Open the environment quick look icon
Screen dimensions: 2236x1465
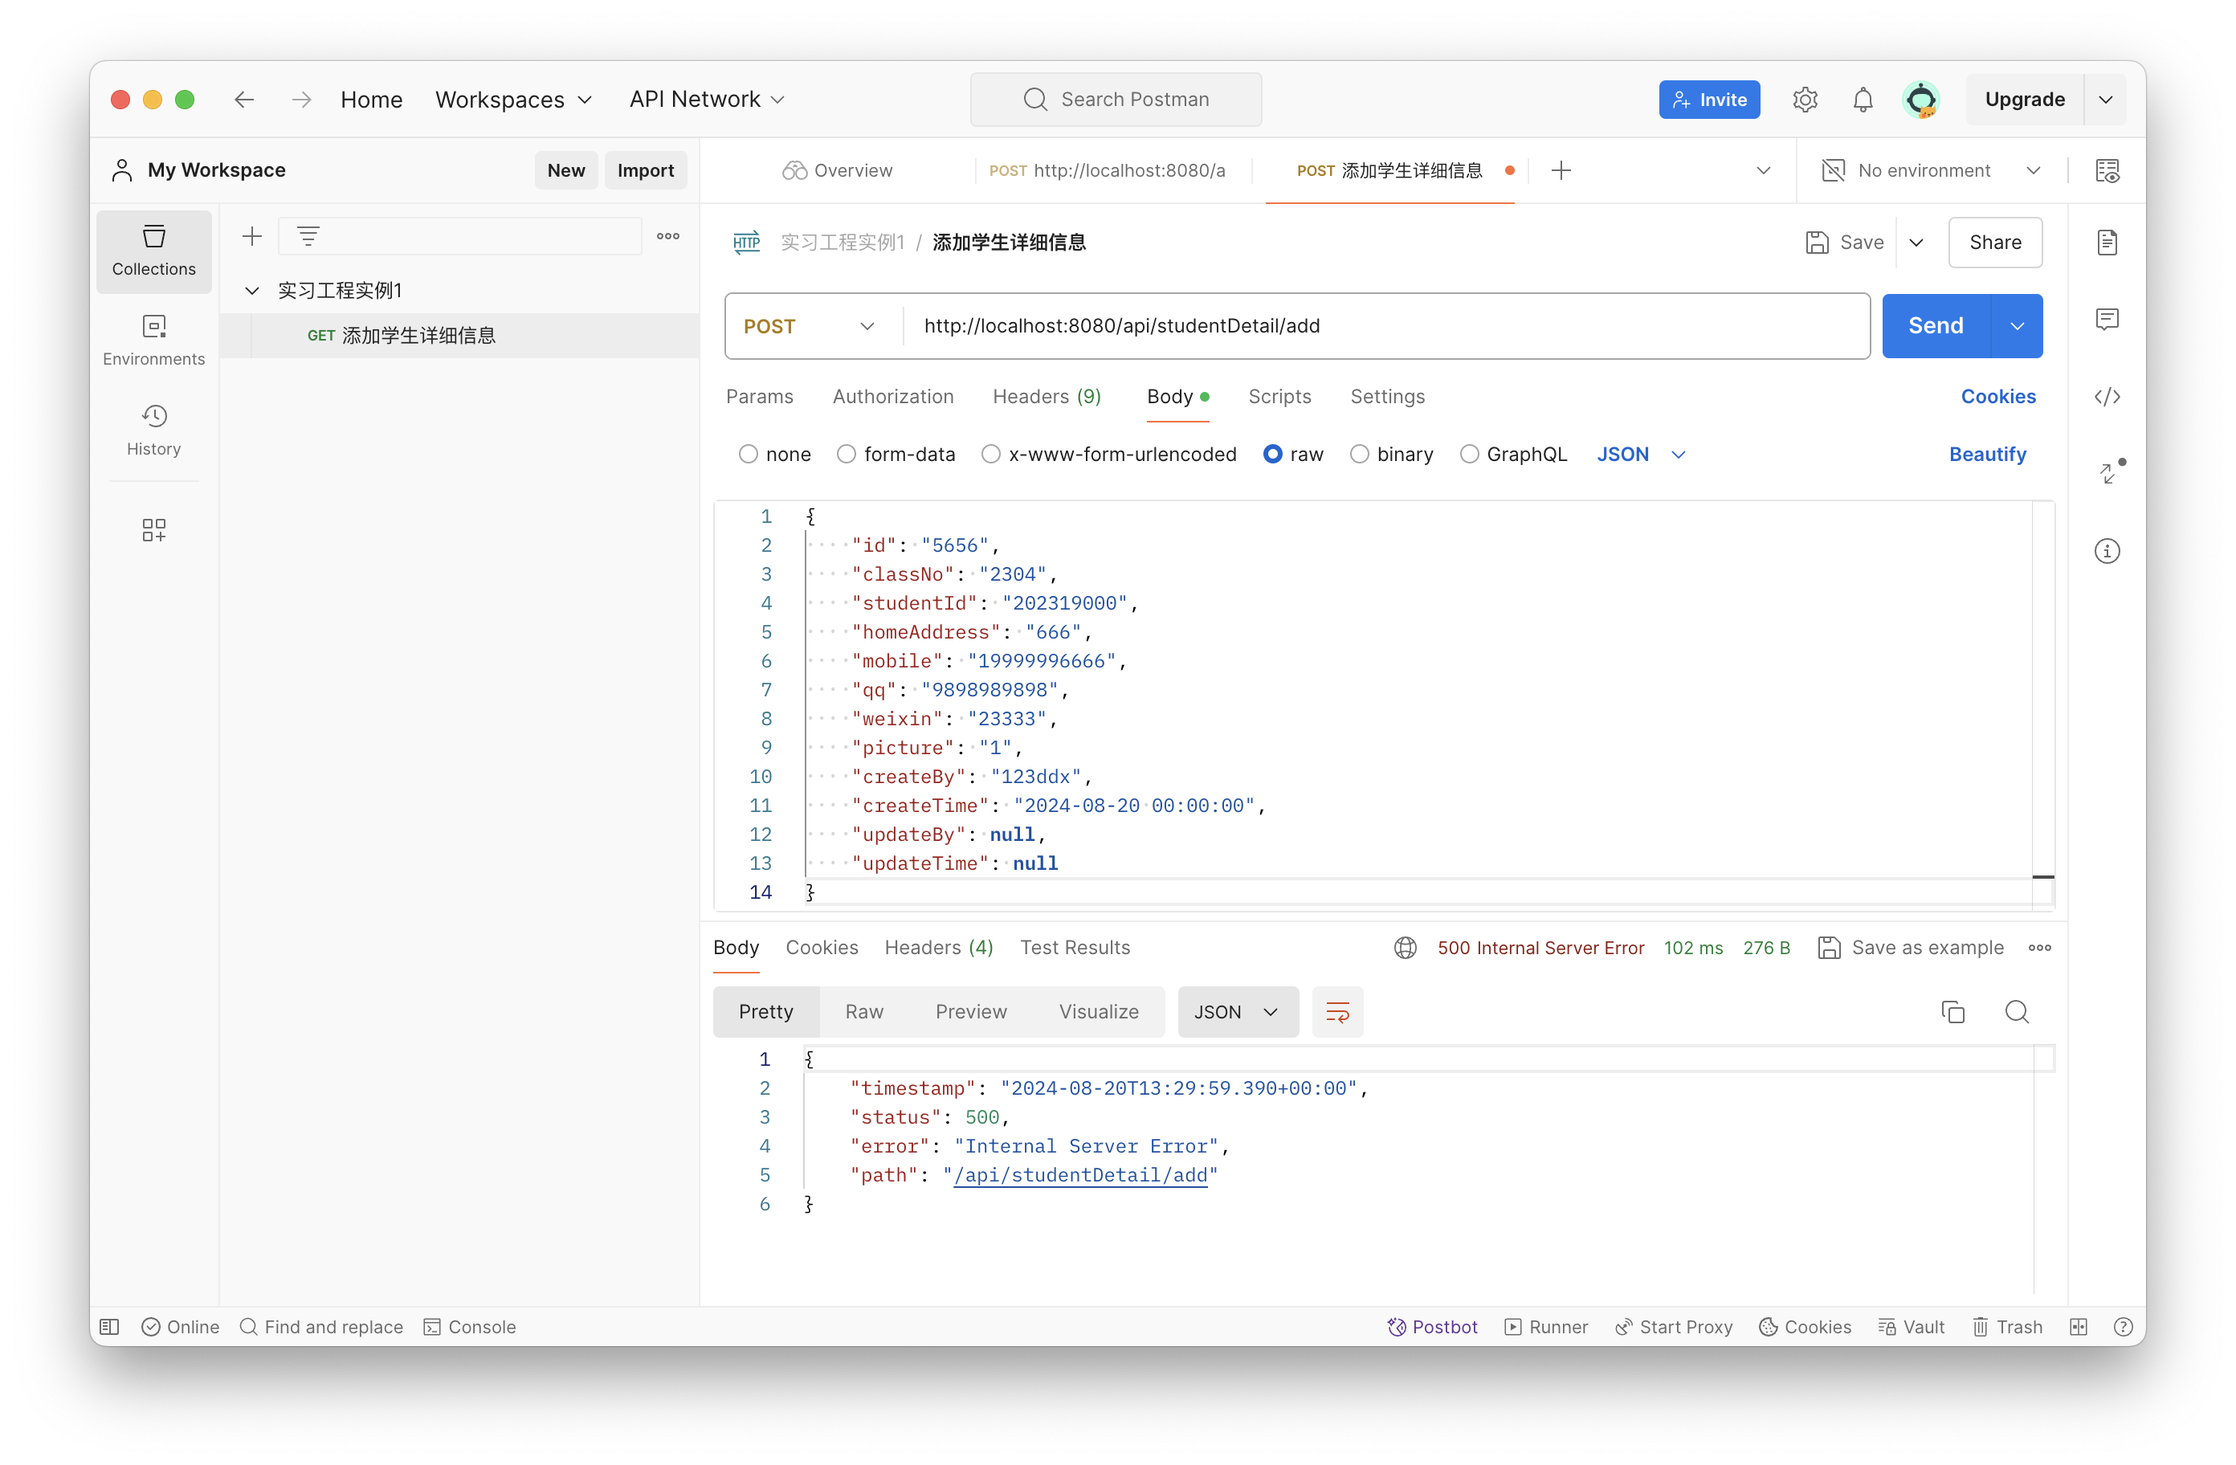(x=2107, y=170)
